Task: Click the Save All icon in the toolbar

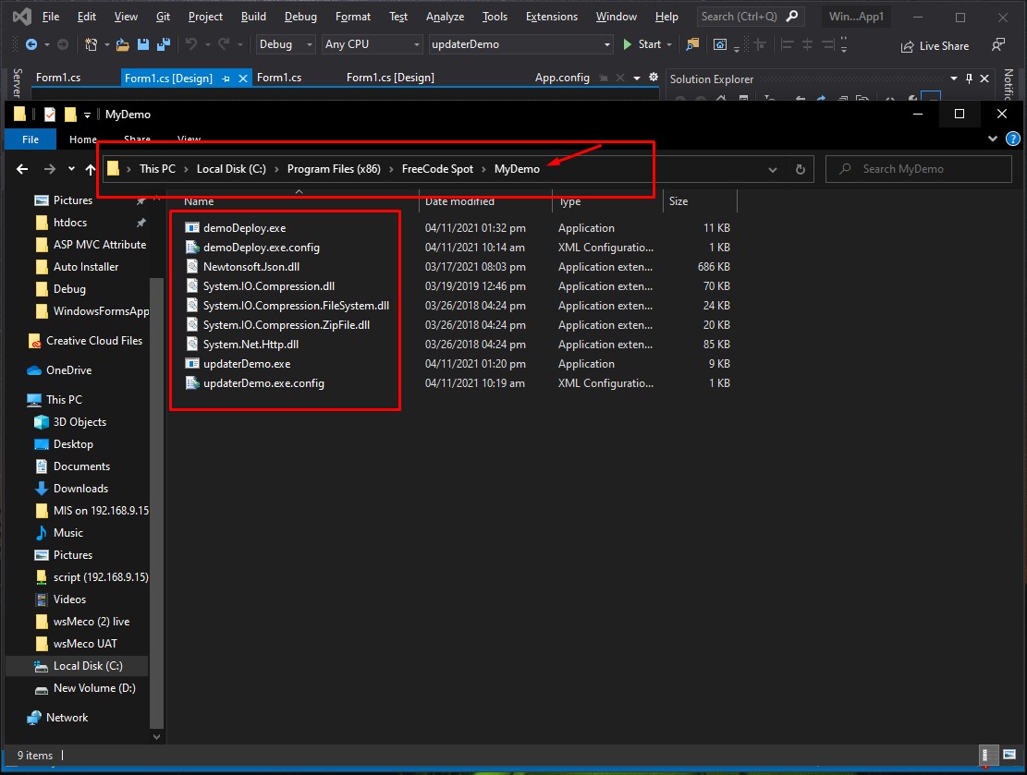Action: pos(163,43)
